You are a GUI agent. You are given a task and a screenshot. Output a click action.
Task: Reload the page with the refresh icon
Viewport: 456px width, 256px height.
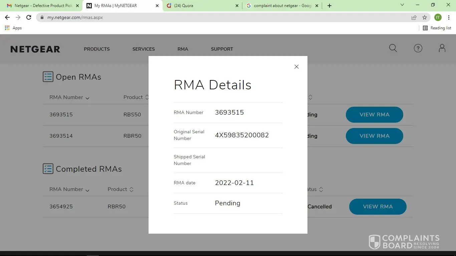[29, 17]
